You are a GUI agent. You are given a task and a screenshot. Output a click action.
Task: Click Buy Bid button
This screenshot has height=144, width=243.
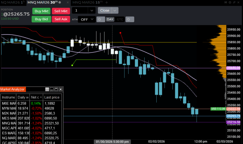point(41,19)
